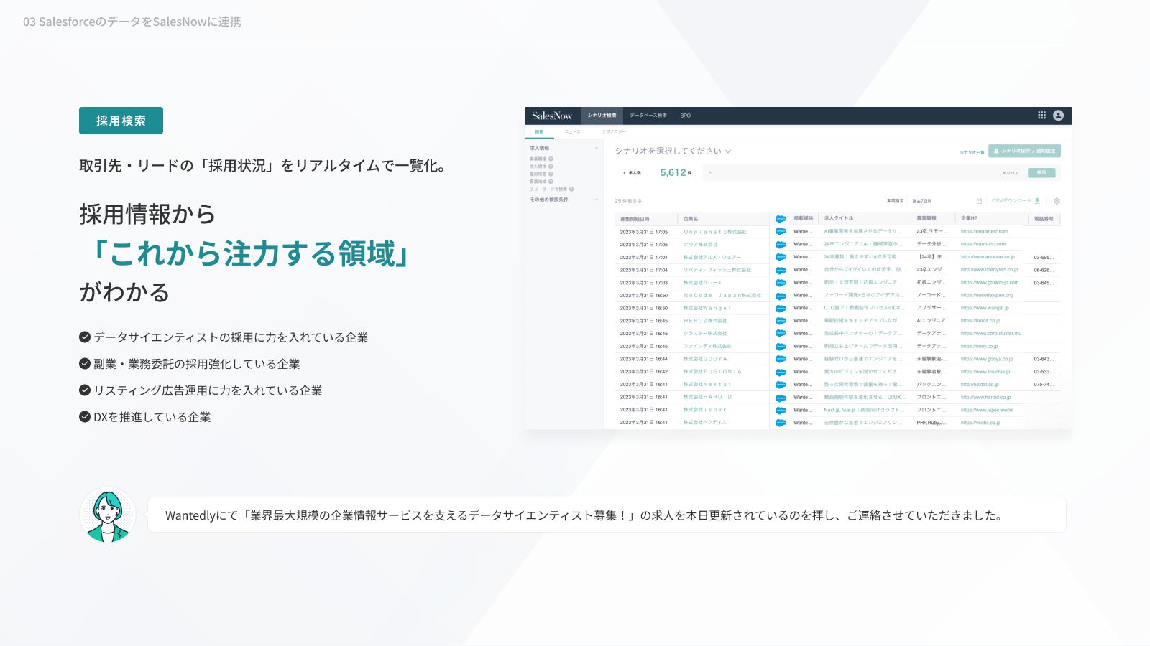Click the シナリオ保存 / 通知設定 button
1150x646 pixels.
point(1024,151)
